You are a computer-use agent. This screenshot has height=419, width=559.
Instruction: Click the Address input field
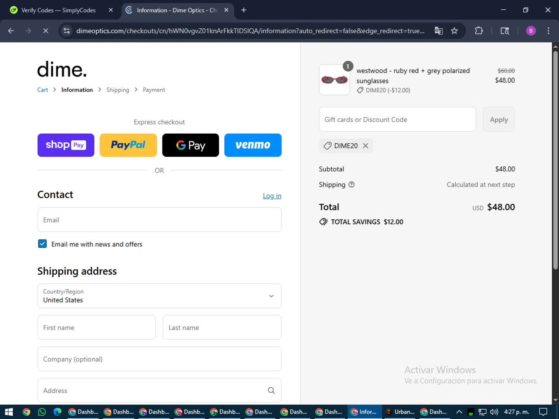(160, 390)
